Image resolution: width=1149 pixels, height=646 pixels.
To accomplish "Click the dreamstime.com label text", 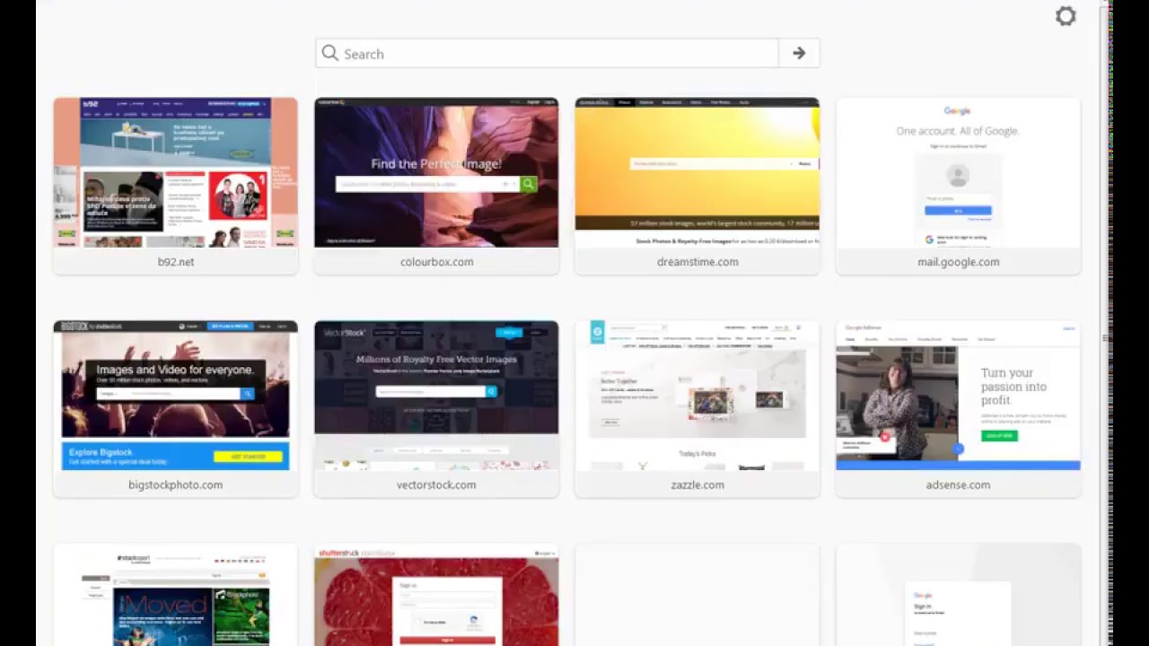I will pos(697,262).
